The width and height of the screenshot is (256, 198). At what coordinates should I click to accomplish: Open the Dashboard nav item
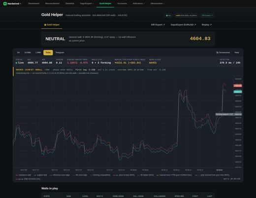(33, 3)
